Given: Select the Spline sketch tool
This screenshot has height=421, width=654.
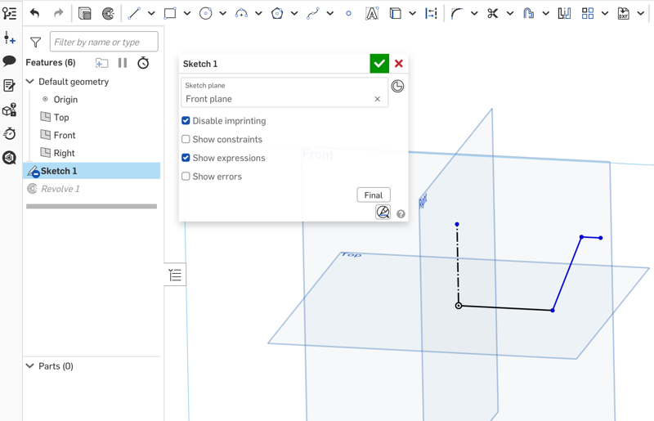Looking at the screenshot, I should (313, 13).
